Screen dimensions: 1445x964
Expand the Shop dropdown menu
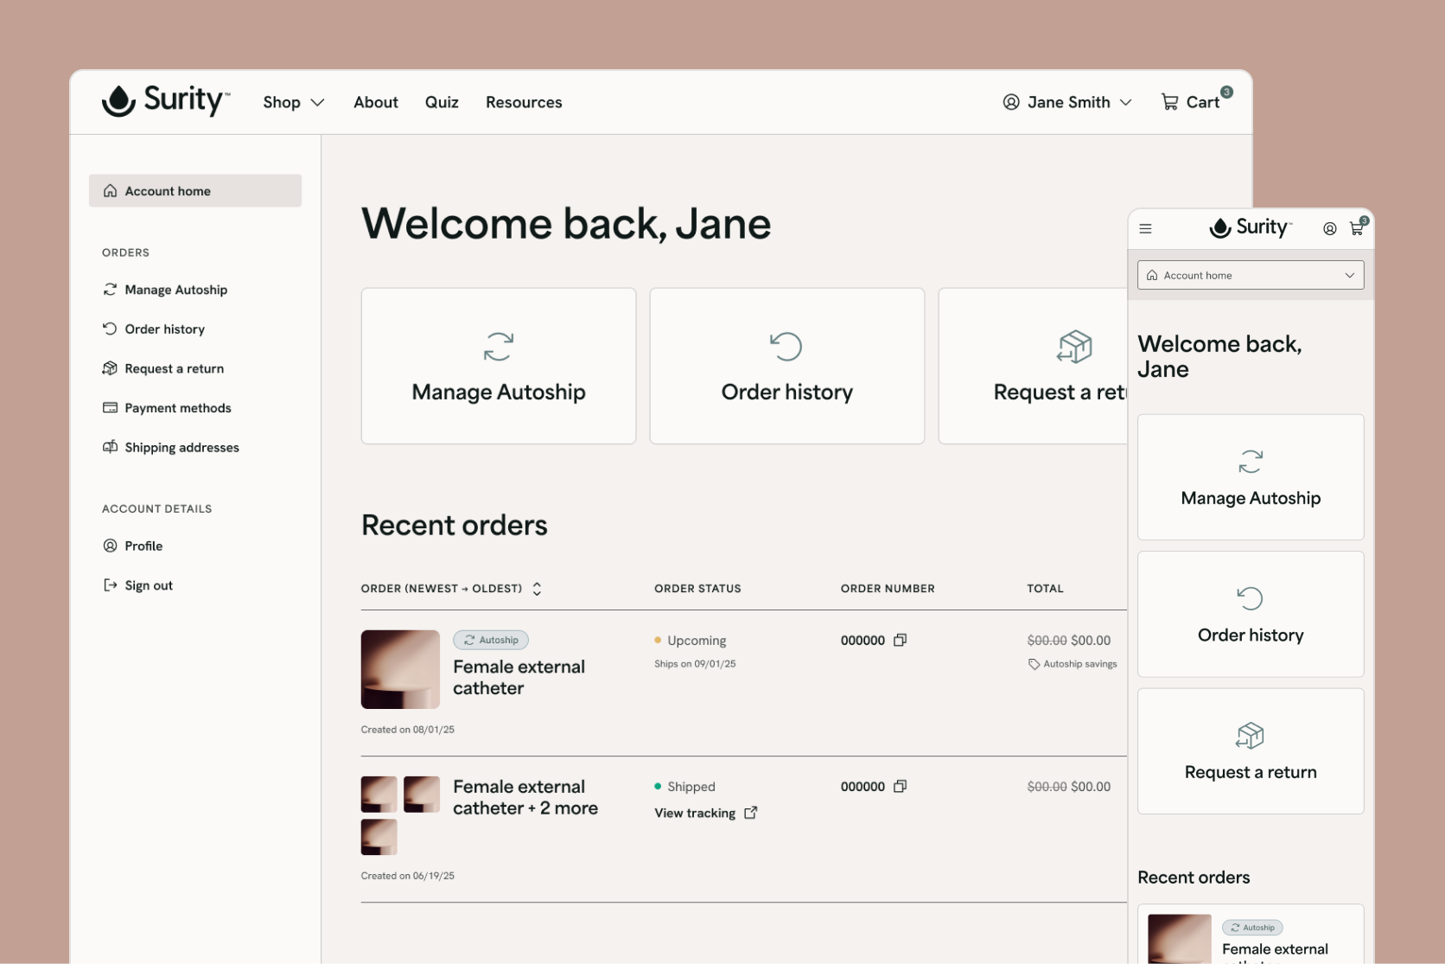[293, 102]
